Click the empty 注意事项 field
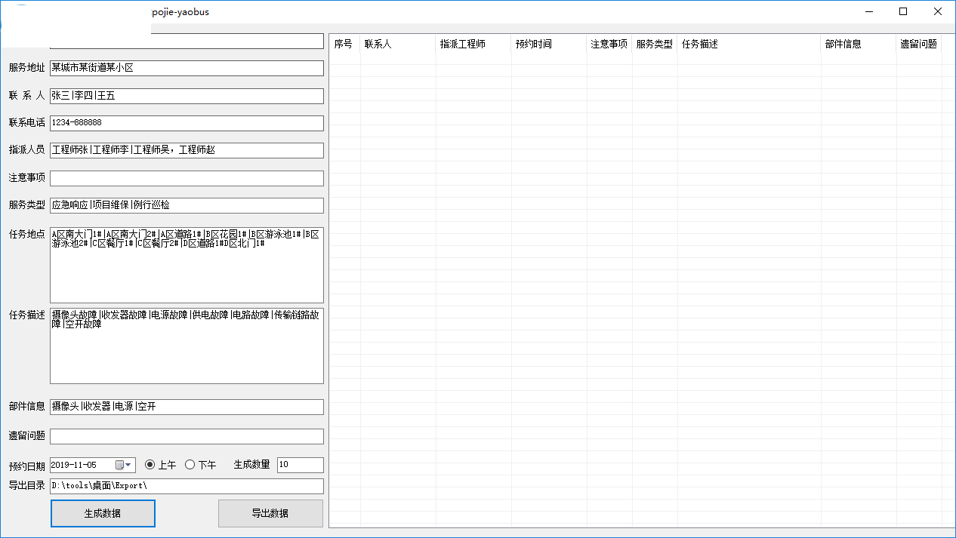 click(x=187, y=178)
